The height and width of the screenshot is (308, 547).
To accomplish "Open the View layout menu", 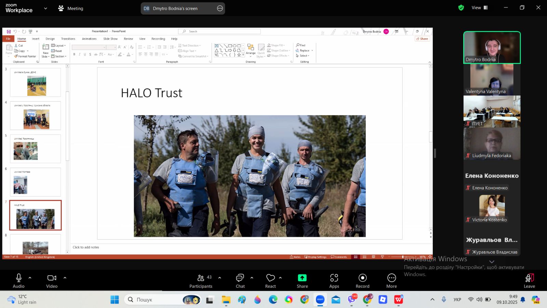I will [479, 8].
